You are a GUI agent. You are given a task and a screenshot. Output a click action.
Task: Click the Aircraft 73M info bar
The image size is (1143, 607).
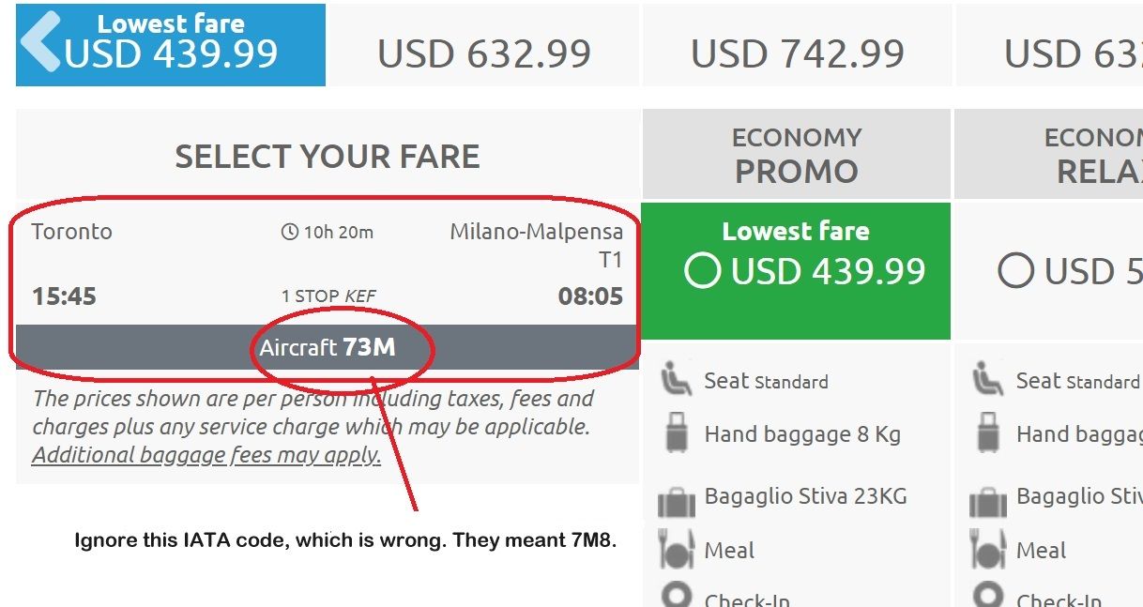coord(327,348)
